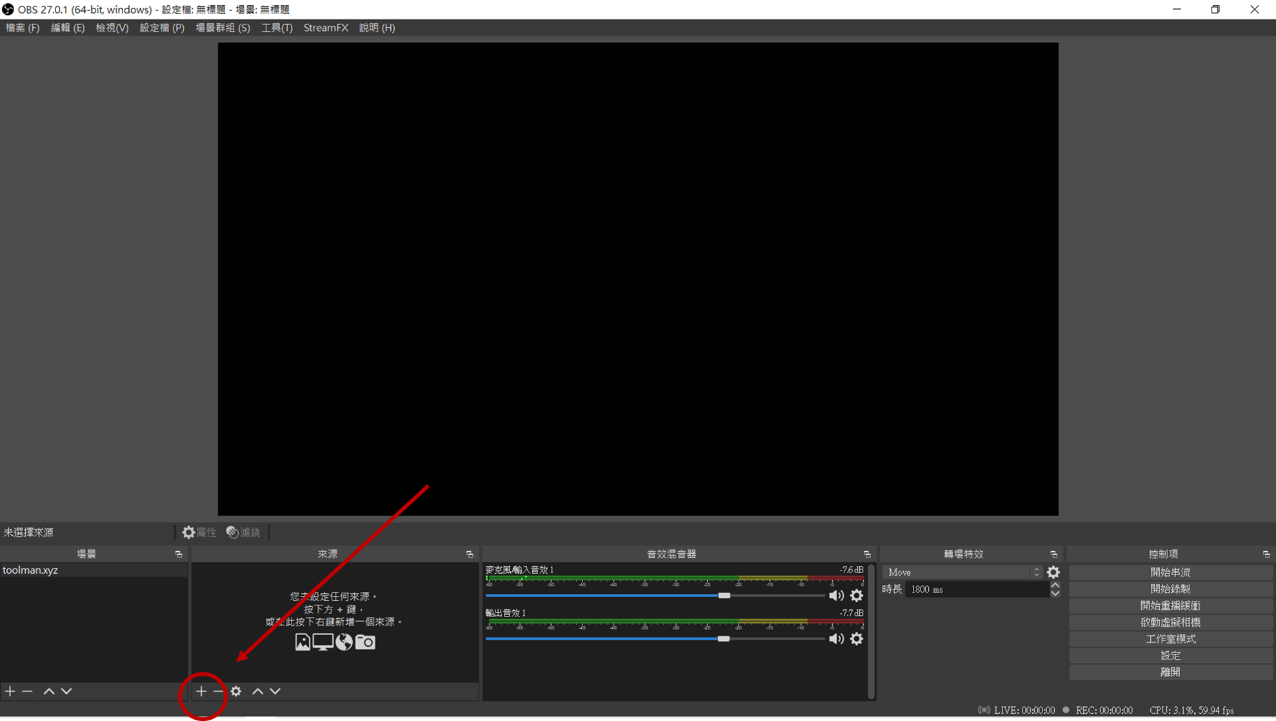Viewport: 1276px width, 721px height.
Task: Move scene down with arrow icon
Action: [66, 691]
